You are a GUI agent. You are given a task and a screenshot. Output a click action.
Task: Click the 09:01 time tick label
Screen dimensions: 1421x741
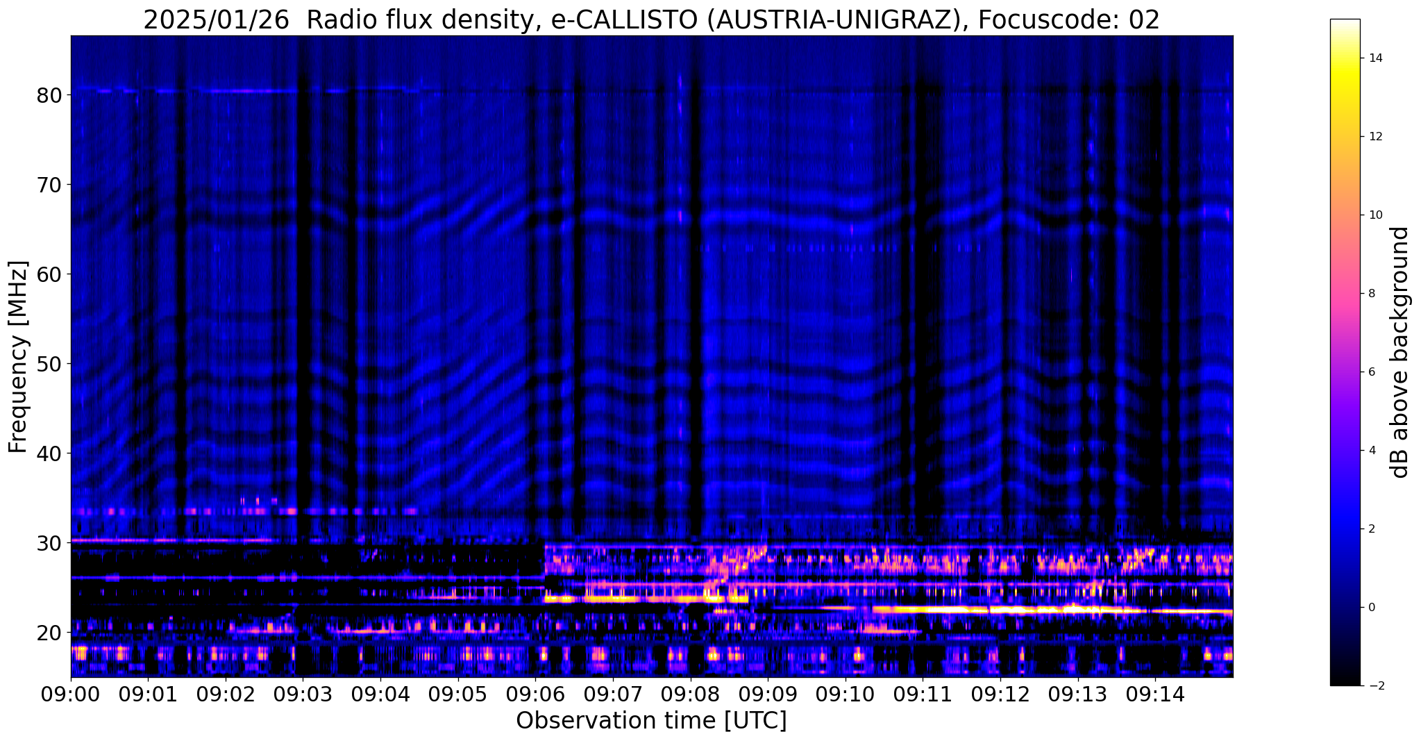pyautogui.click(x=148, y=694)
